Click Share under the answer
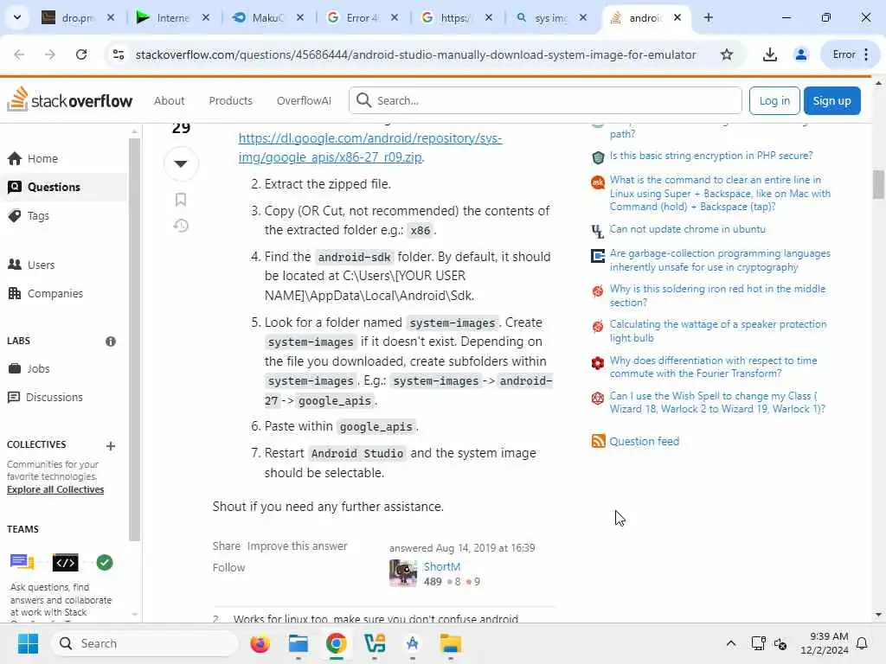The width and height of the screenshot is (886, 664). click(227, 546)
